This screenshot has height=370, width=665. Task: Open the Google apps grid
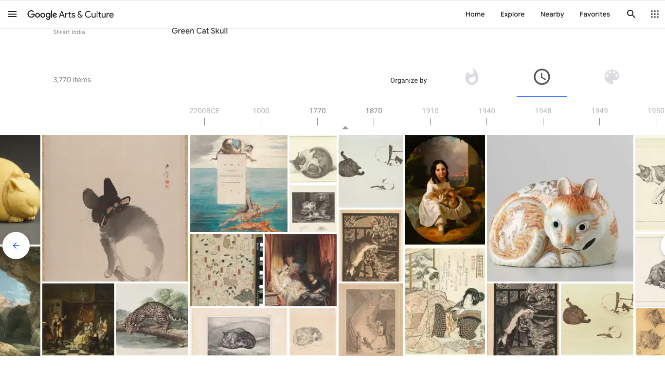click(655, 14)
